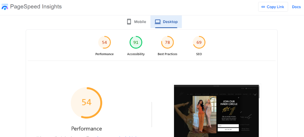
Task: Click the PageSpeed Insights title text
Action: (36, 6)
